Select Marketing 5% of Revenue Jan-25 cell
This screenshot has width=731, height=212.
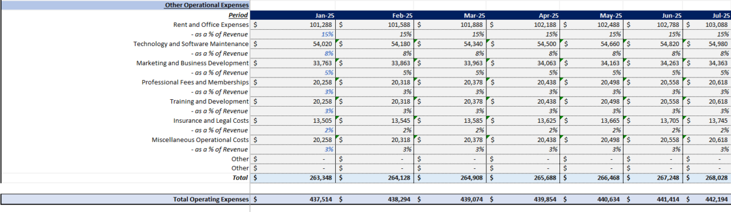click(293, 72)
